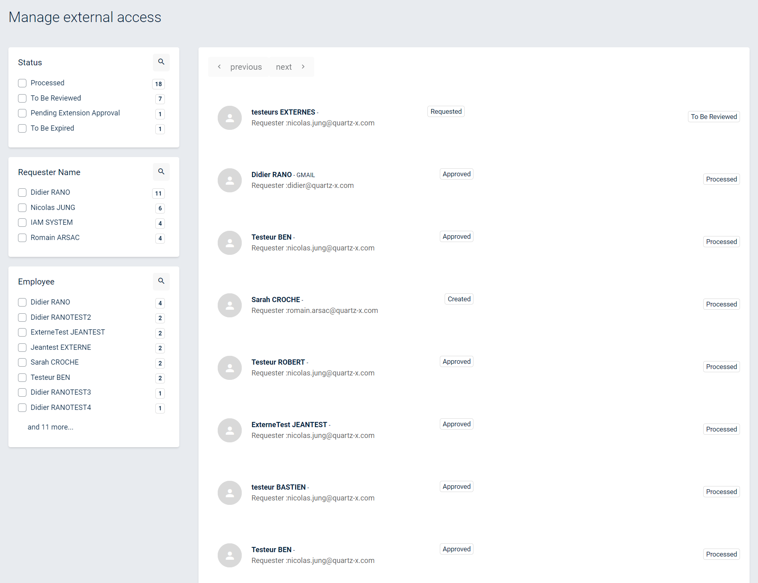Enable the To Be Reviewed filter

pyautogui.click(x=22, y=98)
